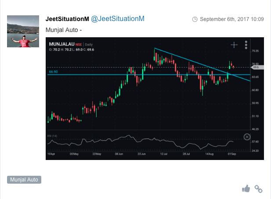
Task: Open the MUNJALAU chart image
Action: (155, 99)
